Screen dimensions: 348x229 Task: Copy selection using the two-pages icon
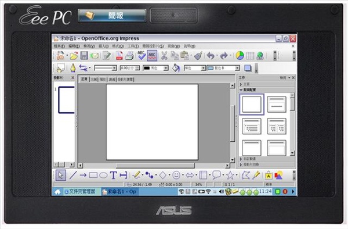[x=175, y=56]
